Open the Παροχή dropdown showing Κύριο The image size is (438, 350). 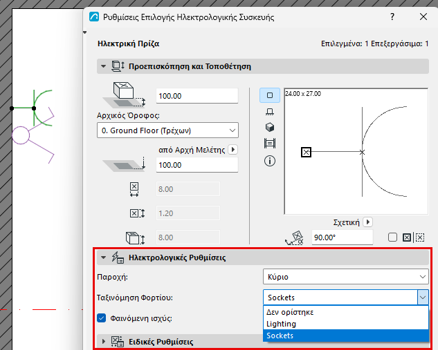click(x=345, y=277)
